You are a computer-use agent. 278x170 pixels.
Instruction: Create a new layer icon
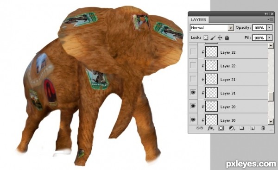click(253, 128)
